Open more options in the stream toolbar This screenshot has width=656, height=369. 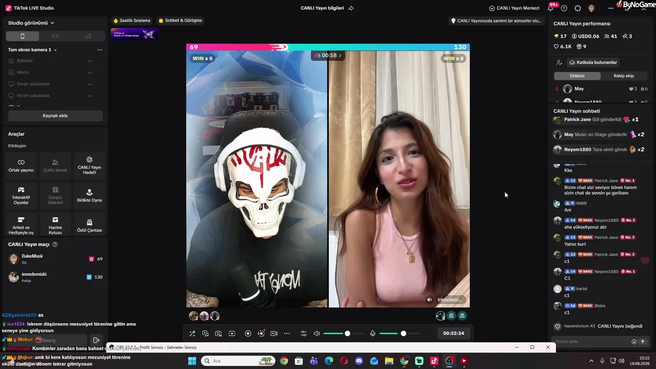287,334
